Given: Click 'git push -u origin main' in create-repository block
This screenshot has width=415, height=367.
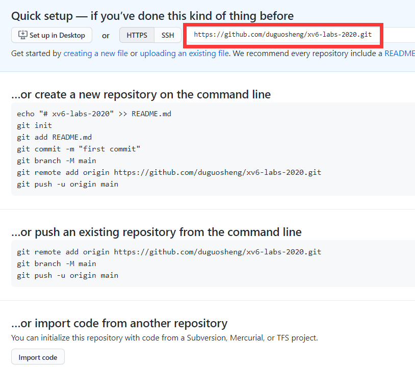Looking at the screenshot, I should (x=67, y=184).
